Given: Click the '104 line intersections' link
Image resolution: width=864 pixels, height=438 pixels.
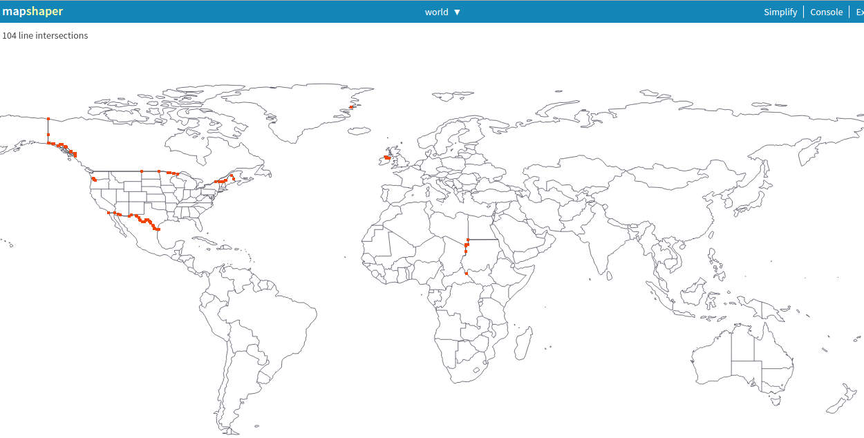Looking at the screenshot, I should click(45, 35).
